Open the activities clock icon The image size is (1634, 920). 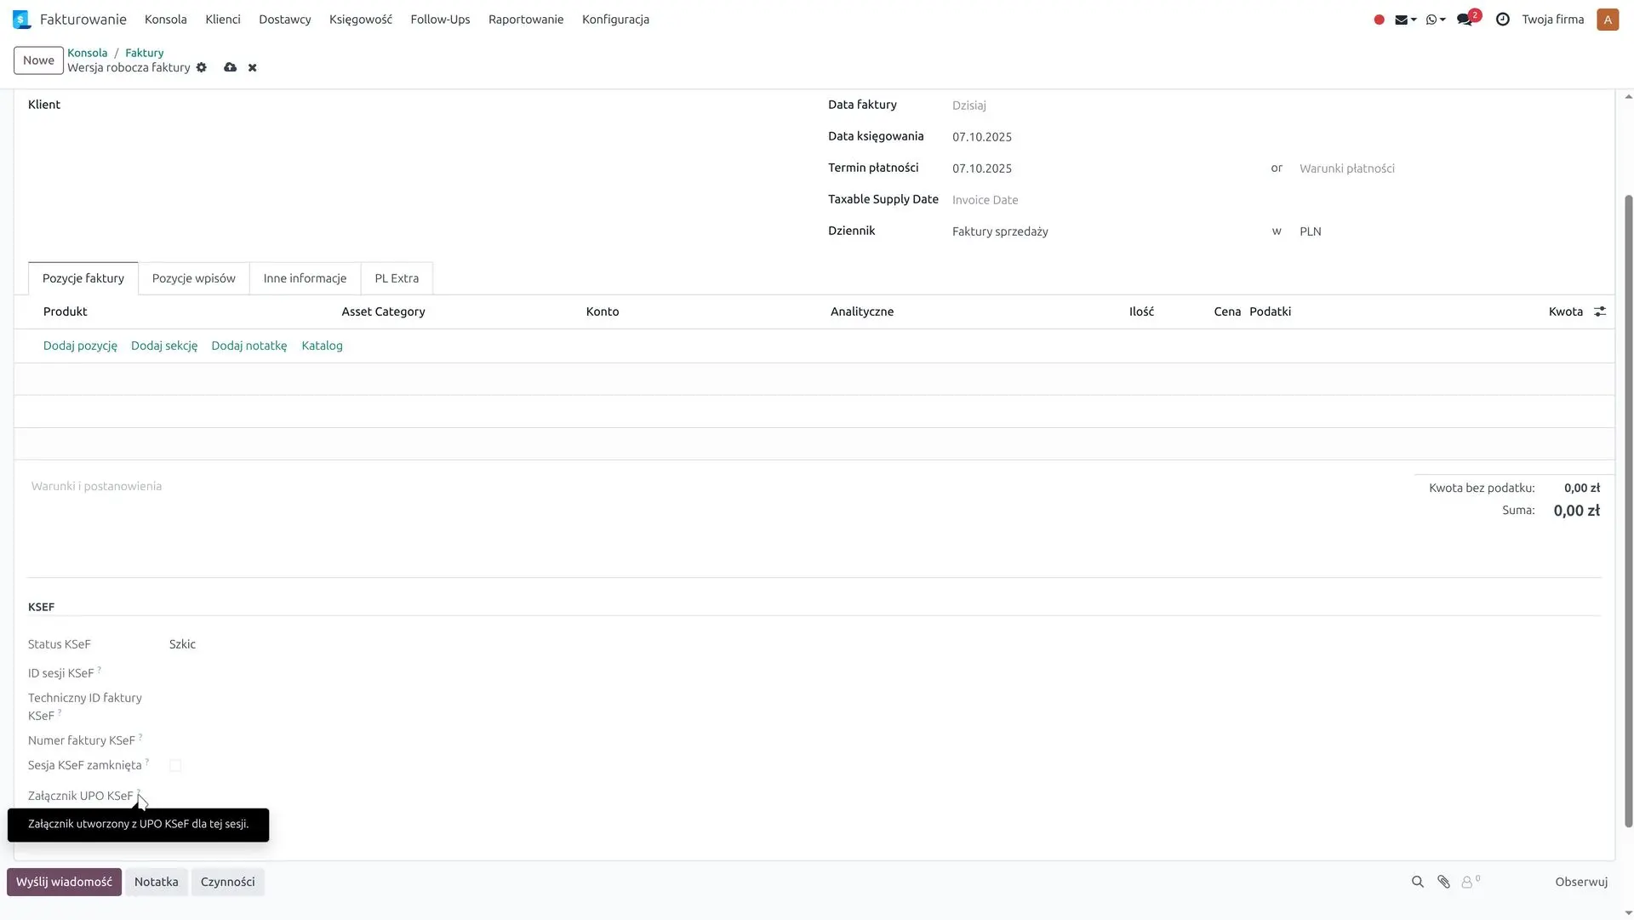(x=1503, y=20)
